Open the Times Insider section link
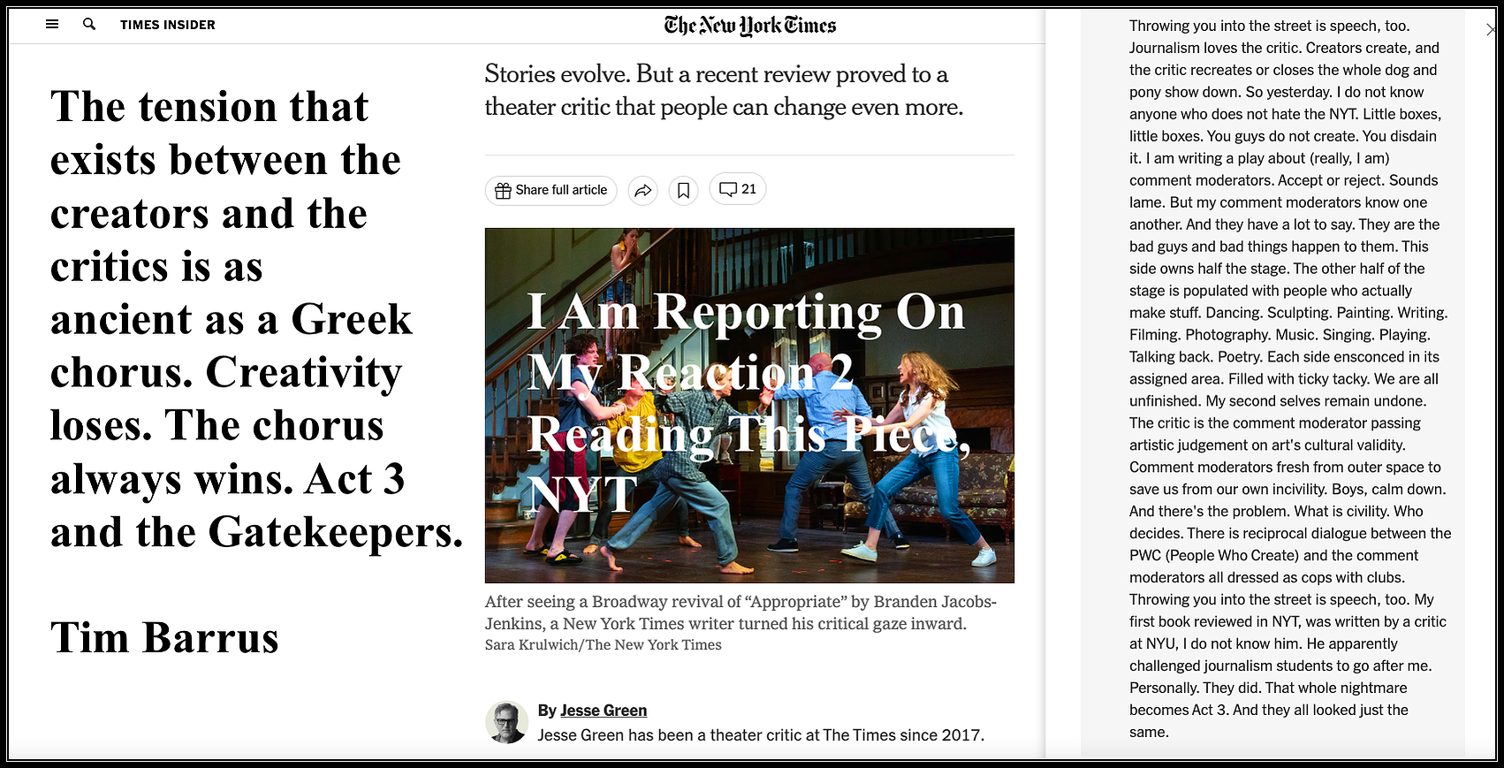Image resolution: width=1504 pixels, height=768 pixels. (168, 25)
